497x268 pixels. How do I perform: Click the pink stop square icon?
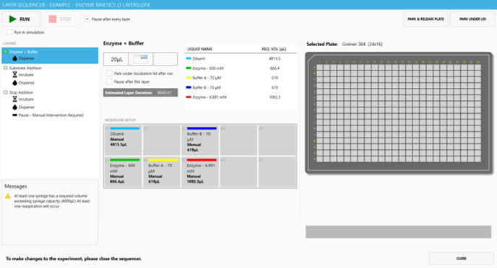click(53, 19)
